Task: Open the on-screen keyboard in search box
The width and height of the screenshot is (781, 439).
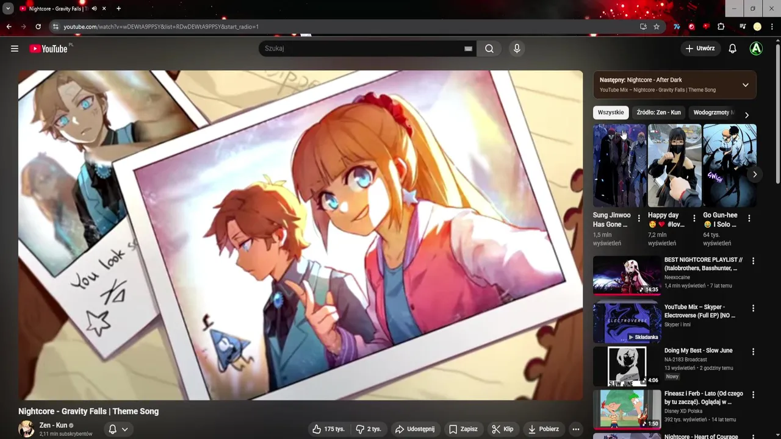Action: click(x=468, y=49)
